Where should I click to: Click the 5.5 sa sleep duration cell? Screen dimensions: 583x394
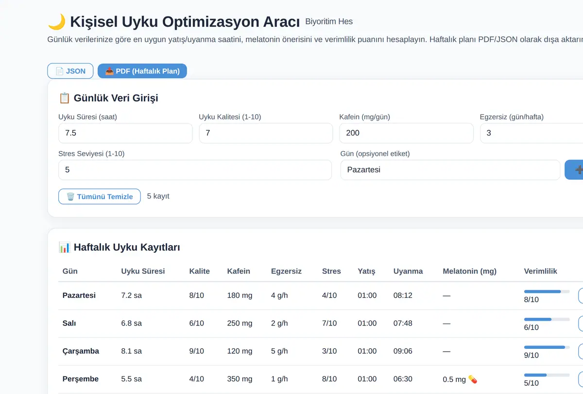[x=132, y=379]
